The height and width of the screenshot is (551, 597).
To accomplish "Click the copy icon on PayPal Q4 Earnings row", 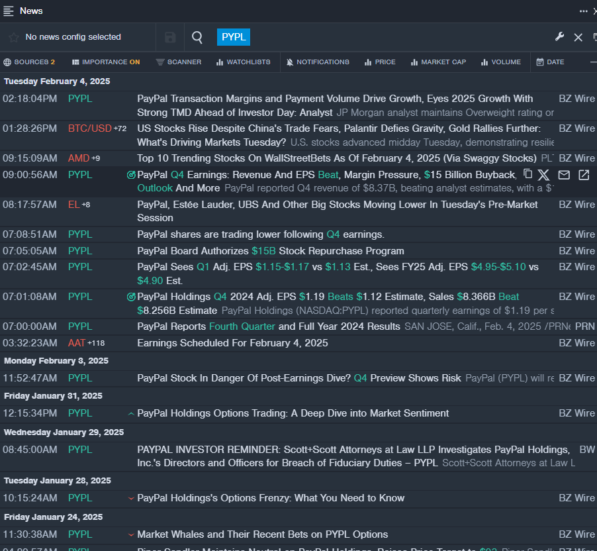I will [x=528, y=174].
